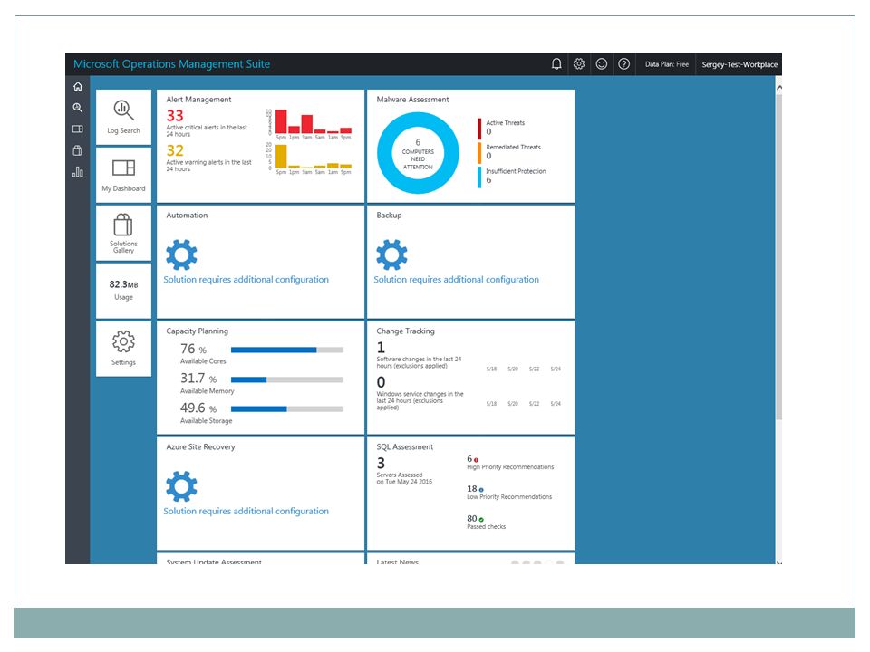
Task: Click the Malware Assessment donut chart
Action: click(418, 153)
